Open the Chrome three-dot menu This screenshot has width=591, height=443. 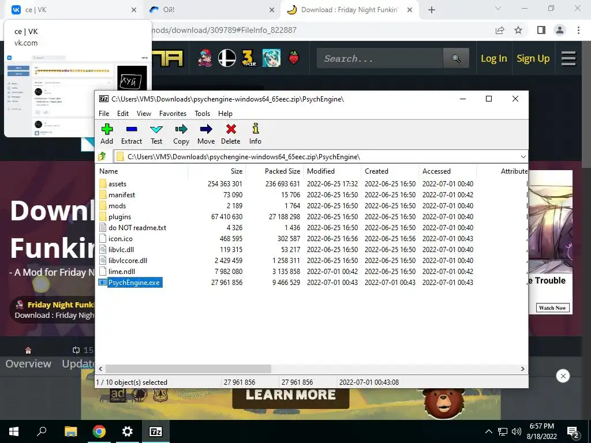[x=578, y=30]
